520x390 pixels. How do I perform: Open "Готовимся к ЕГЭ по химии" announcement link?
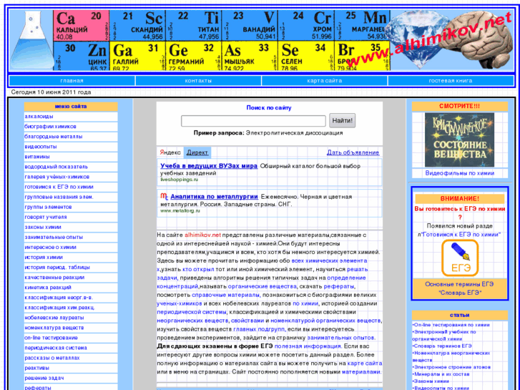[461, 234]
